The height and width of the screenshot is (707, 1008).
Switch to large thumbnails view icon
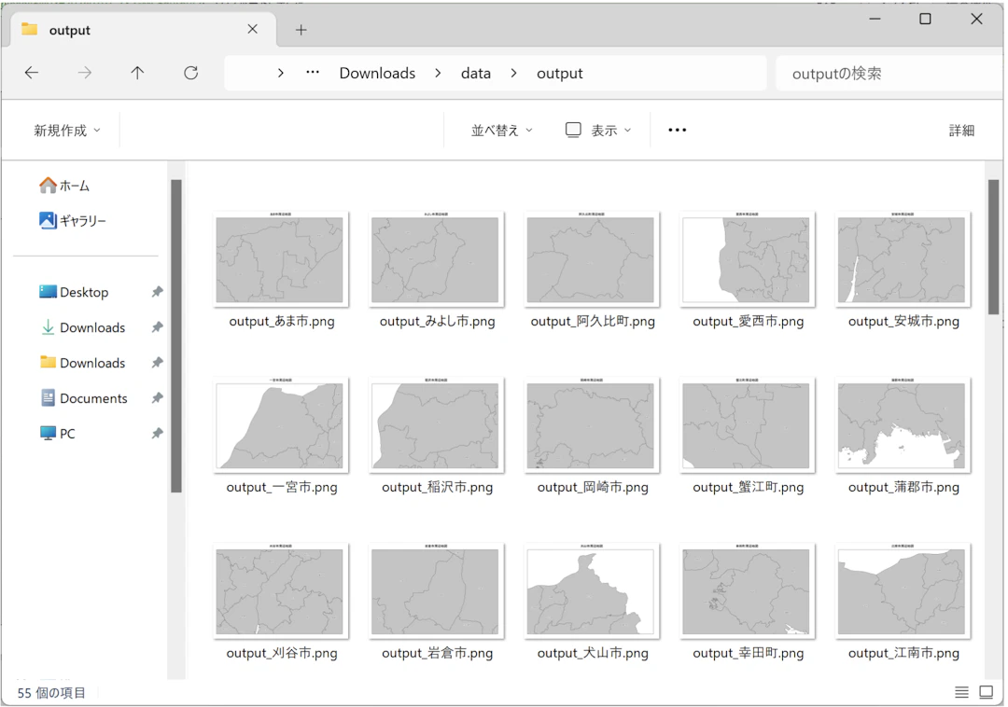[986, 692]
